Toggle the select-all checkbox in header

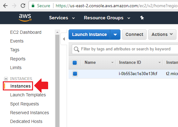point(75,63)
